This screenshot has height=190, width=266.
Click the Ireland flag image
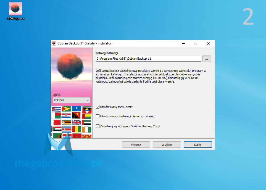[x=86, y=130]
